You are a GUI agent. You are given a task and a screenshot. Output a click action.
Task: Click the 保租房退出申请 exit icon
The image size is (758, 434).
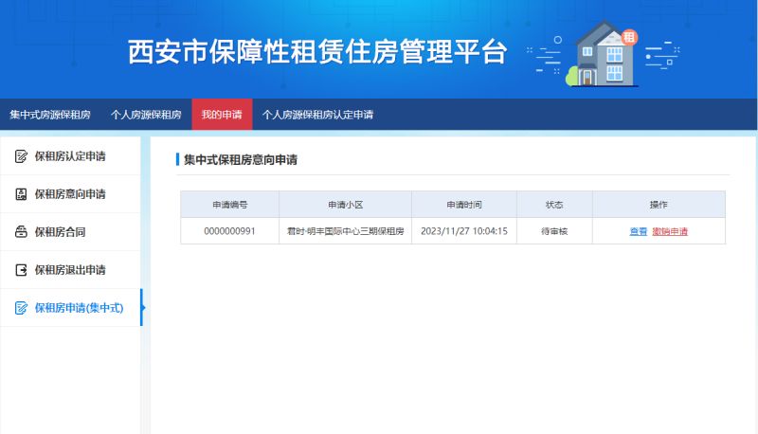click(x=21, y=270)
